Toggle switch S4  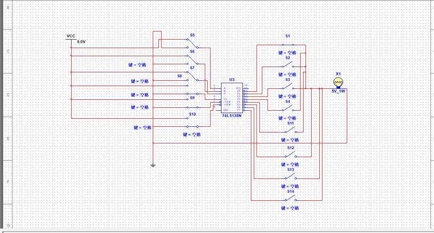[x=288, y=109]
